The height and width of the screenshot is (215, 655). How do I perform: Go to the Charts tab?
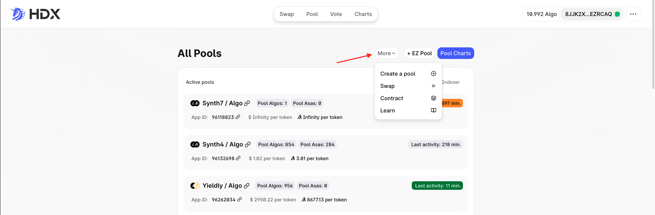click(363, 14)
